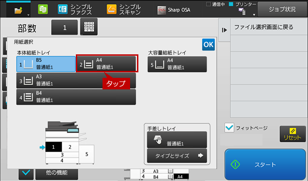Click the printer status icon
The height and width of the screenshot is (181, 308).
[x=242, y=11]
